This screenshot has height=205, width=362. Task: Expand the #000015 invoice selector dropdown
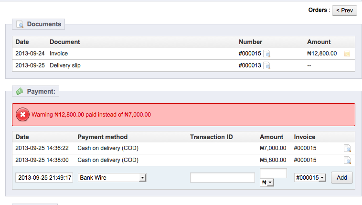[x=310, y=178]
